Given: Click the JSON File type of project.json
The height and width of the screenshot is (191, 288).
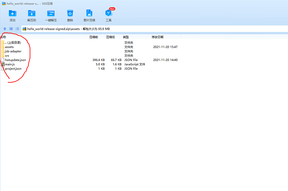Looking at the screenshot, I should (131, 69).
